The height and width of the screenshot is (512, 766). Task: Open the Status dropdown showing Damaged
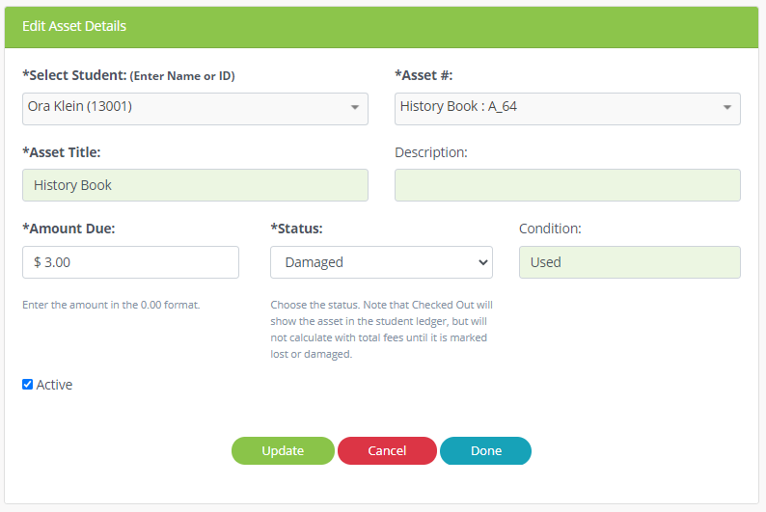click(x=381, y=262)
